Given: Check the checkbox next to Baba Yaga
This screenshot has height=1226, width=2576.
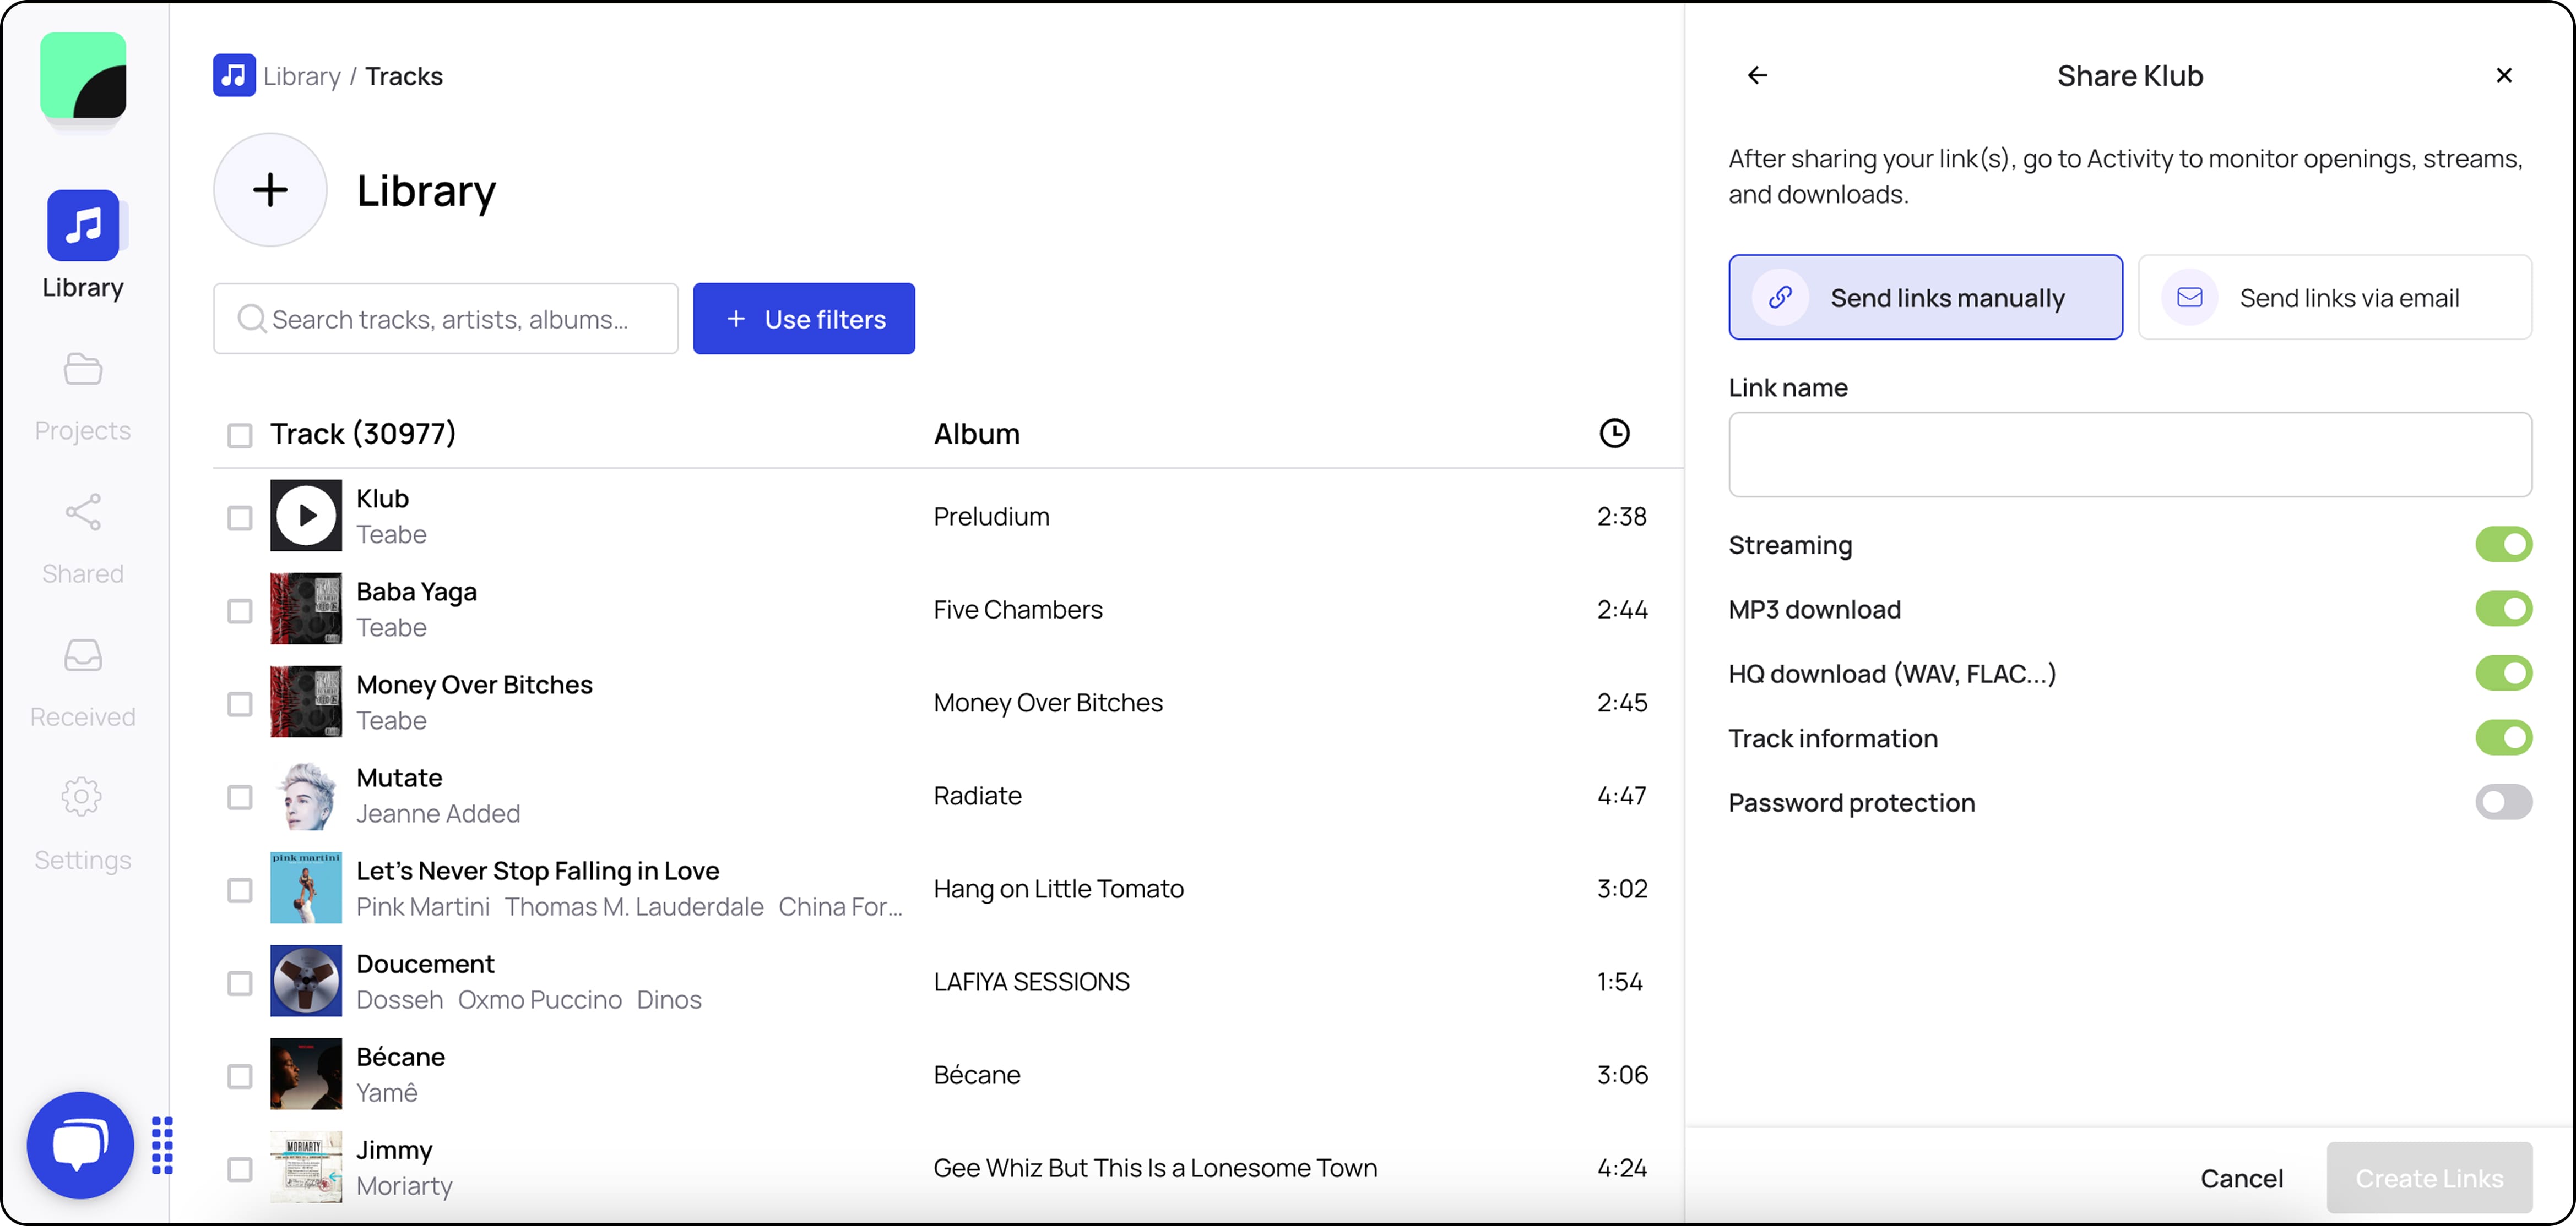Looking at the screenshot, I should 240,610.
